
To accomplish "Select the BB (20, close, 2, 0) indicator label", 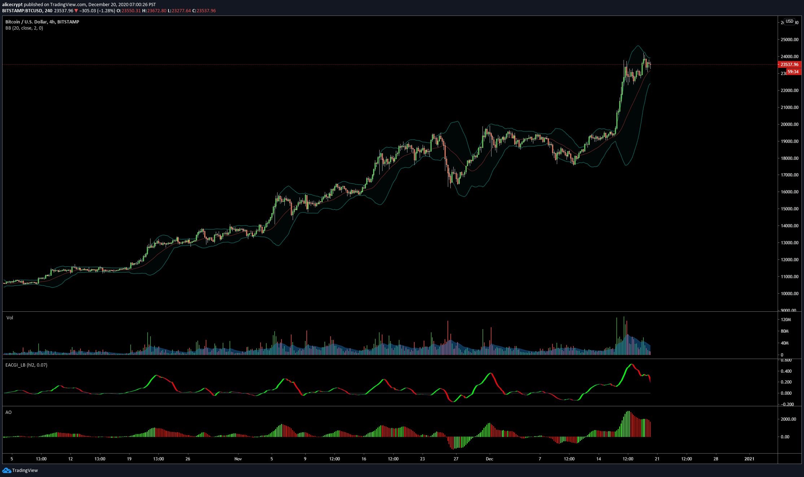I will pos(24,28).
